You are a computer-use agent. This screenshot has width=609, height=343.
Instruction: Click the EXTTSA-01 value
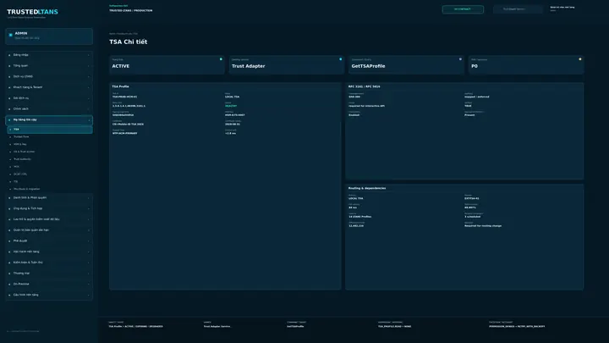471,199
